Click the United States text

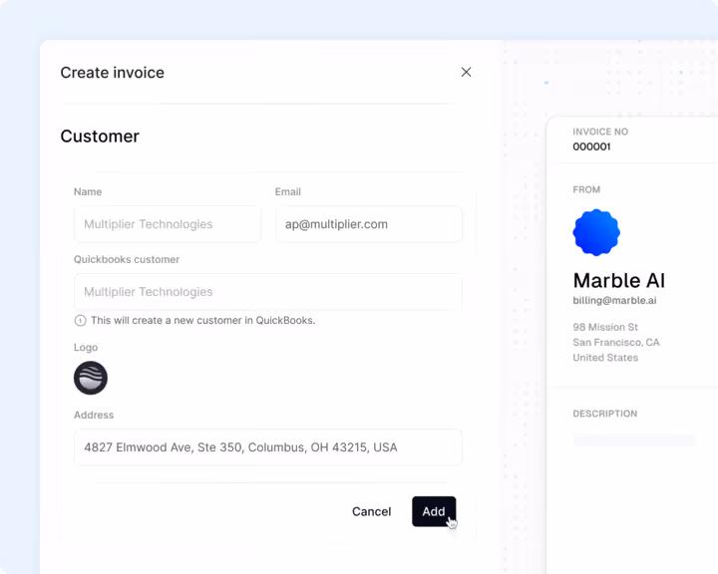pyautogui.click(x=605, y=358)
